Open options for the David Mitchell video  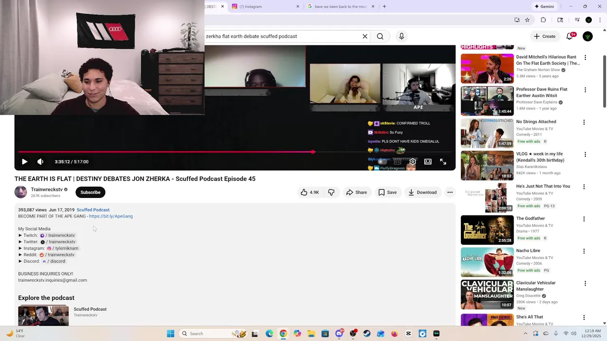(585, 57)
